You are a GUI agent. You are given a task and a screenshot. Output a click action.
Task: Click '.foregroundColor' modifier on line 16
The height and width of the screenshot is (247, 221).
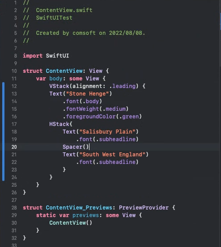(89, 117)
